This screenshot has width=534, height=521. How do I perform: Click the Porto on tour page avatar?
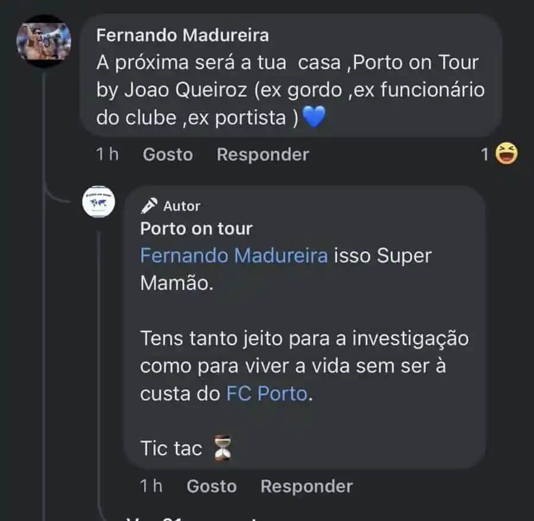98,202
